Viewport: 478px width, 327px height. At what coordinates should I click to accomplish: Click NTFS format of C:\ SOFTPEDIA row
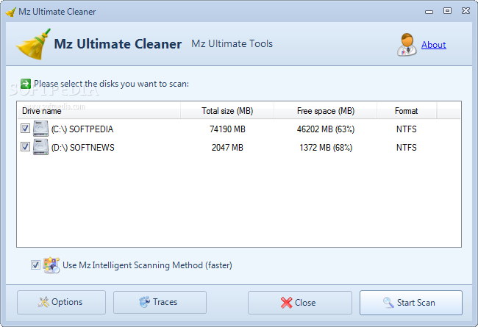tap(407, 129)
